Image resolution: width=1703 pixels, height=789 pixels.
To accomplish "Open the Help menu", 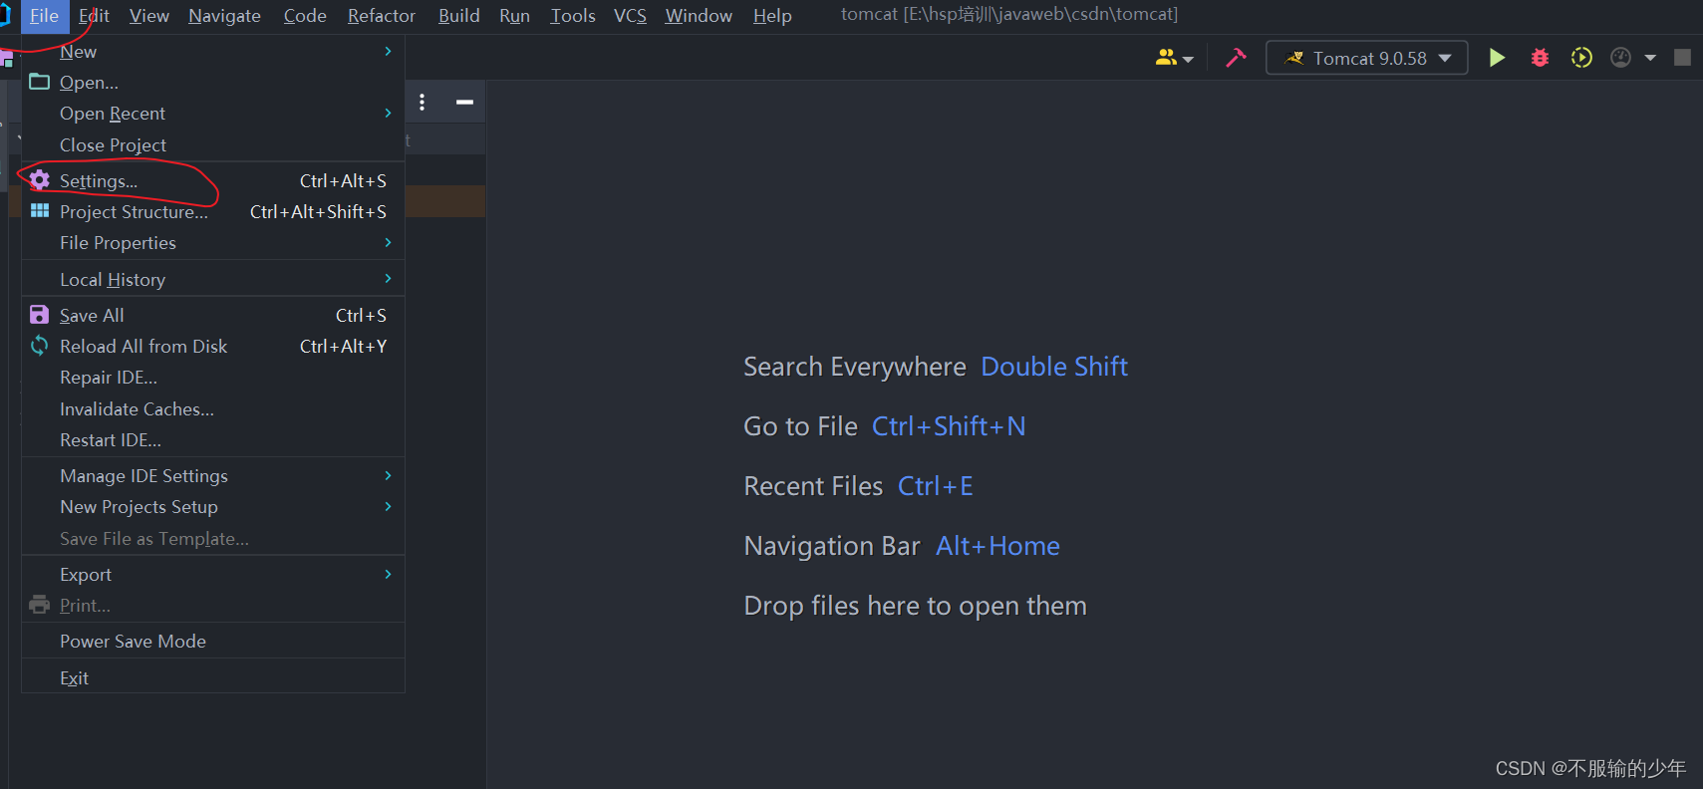I will coord(772,16).
